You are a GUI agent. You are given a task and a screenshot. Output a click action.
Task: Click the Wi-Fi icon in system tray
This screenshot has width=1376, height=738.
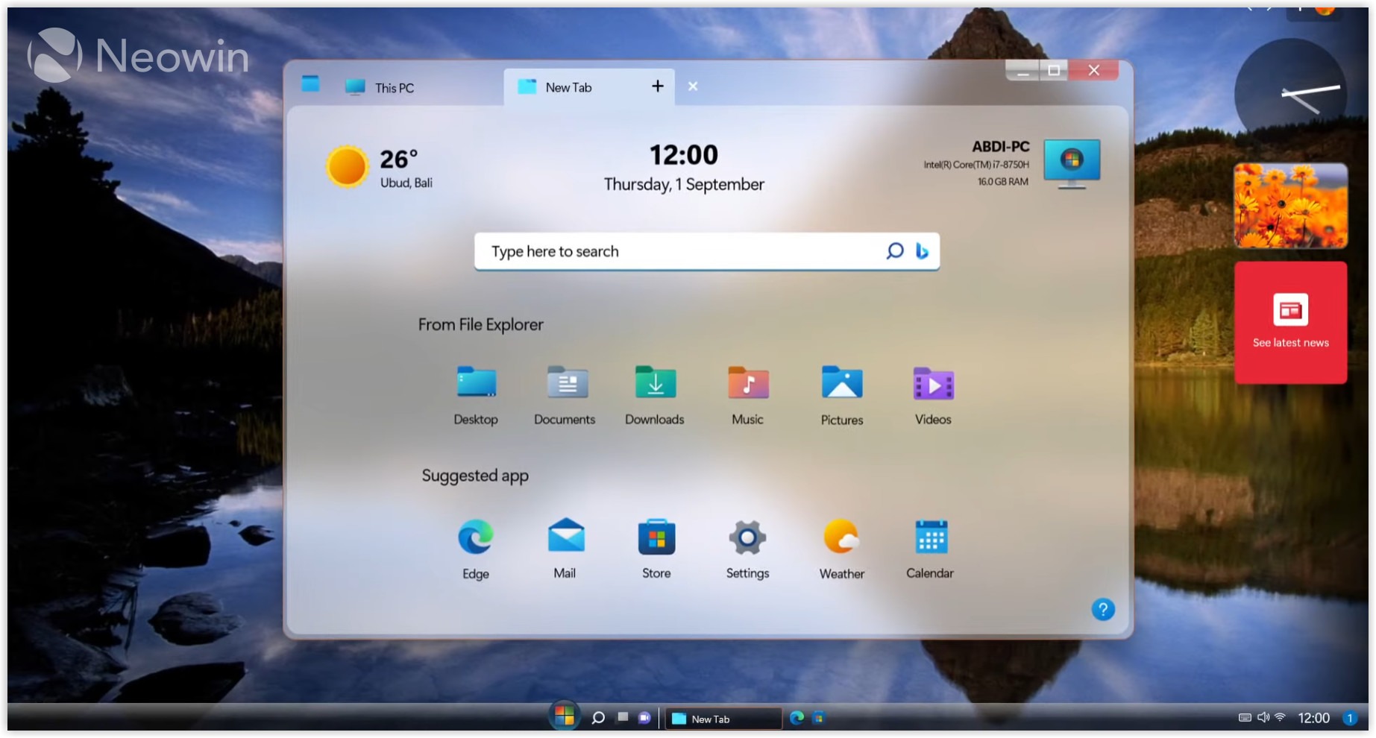coord(1280,717)
